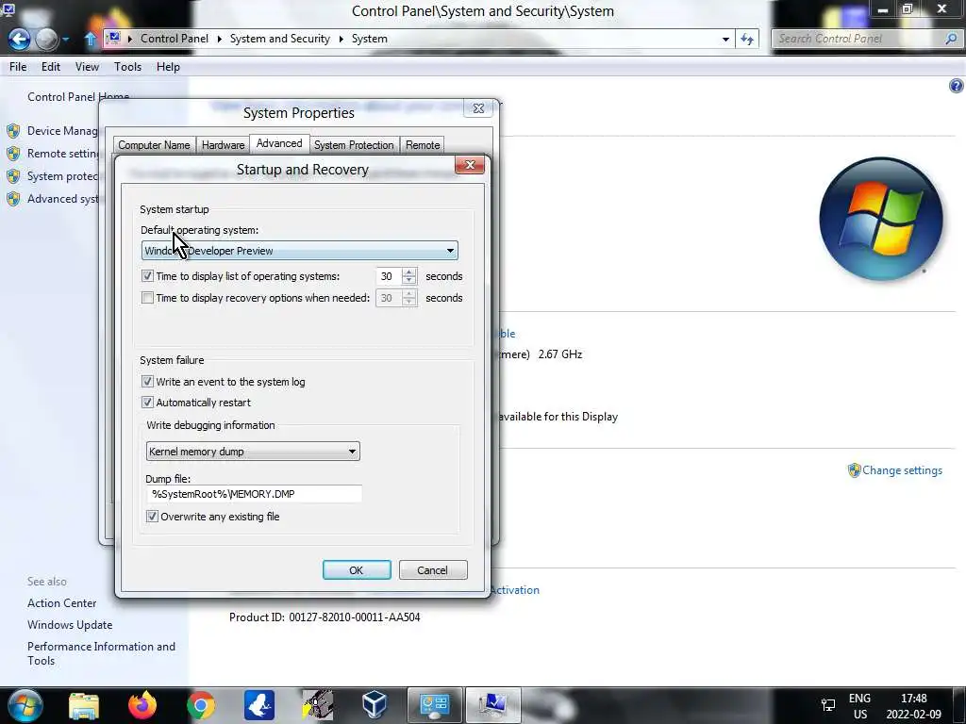966x724 pixels.
Task: Click Cancel in Startup and Recovery
Action: point(433,570)
